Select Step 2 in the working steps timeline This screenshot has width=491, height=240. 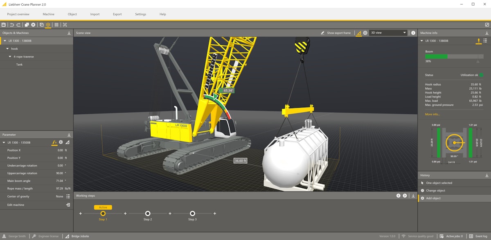(x=147, y=213)
